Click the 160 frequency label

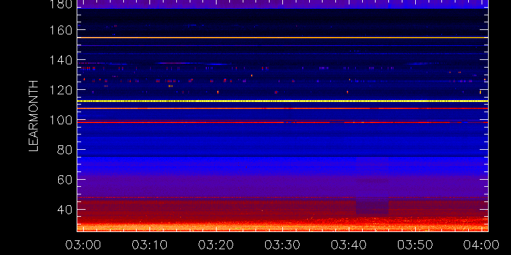pyautogui.click(x=61, y=30)
